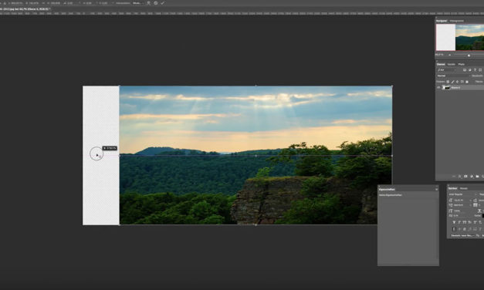Viewport: 484px width, 290px height.
Task: Click the rotation angle field in options bar
Action: (69, 3)
